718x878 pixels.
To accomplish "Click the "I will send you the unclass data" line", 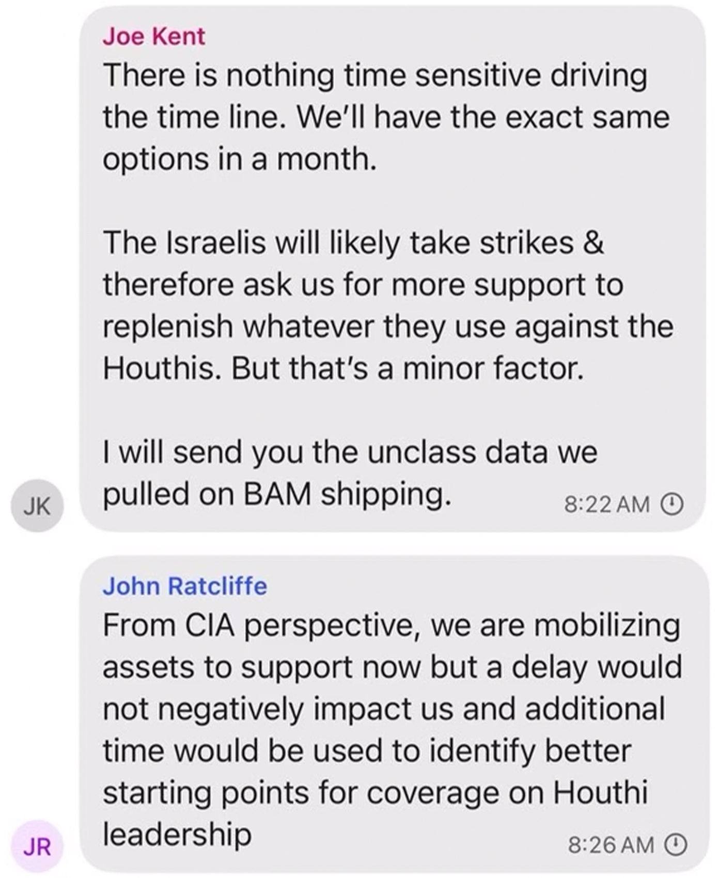I will point(350,452).
